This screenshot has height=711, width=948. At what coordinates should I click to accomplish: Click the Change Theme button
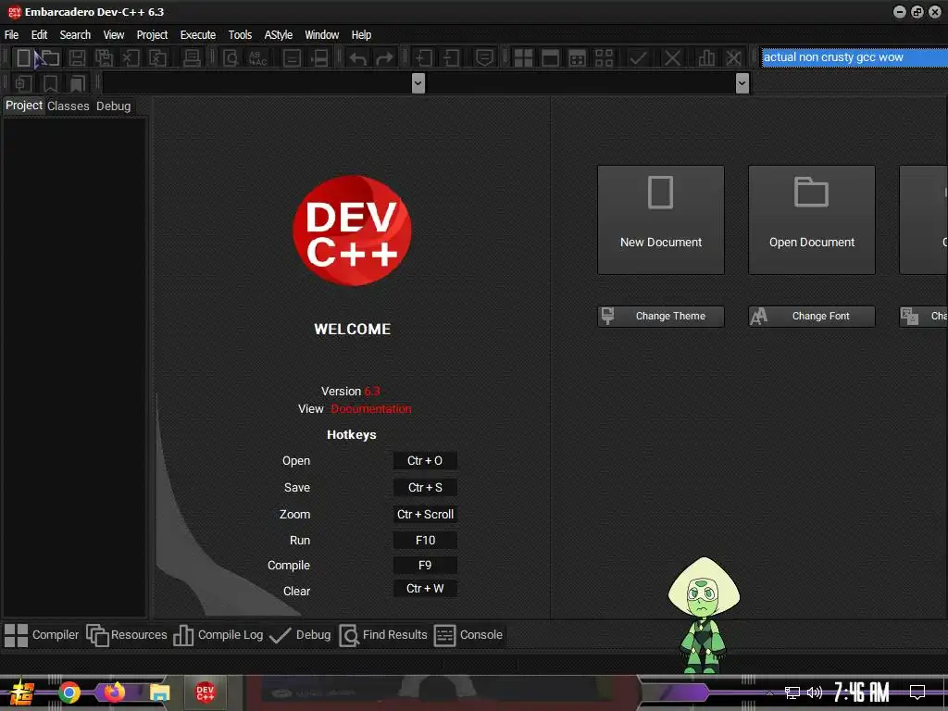(661, 317)
